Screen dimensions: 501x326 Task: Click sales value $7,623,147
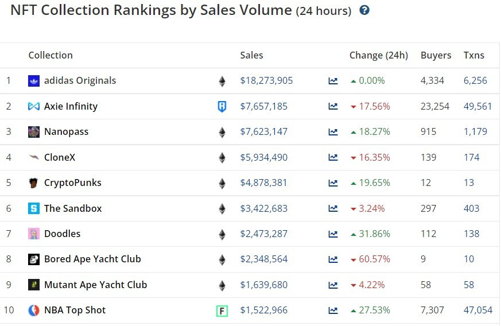coord(264,131)
